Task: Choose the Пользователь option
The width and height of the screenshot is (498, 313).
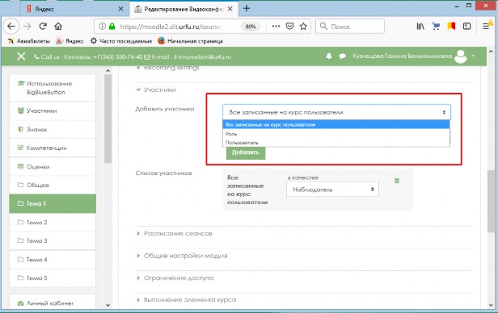Action: (336, 143)
